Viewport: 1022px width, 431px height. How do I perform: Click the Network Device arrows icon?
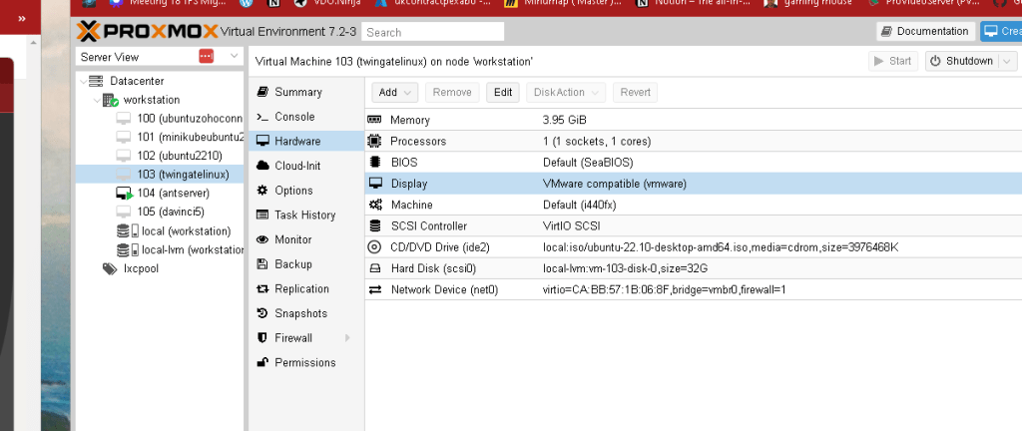point(375,289)
